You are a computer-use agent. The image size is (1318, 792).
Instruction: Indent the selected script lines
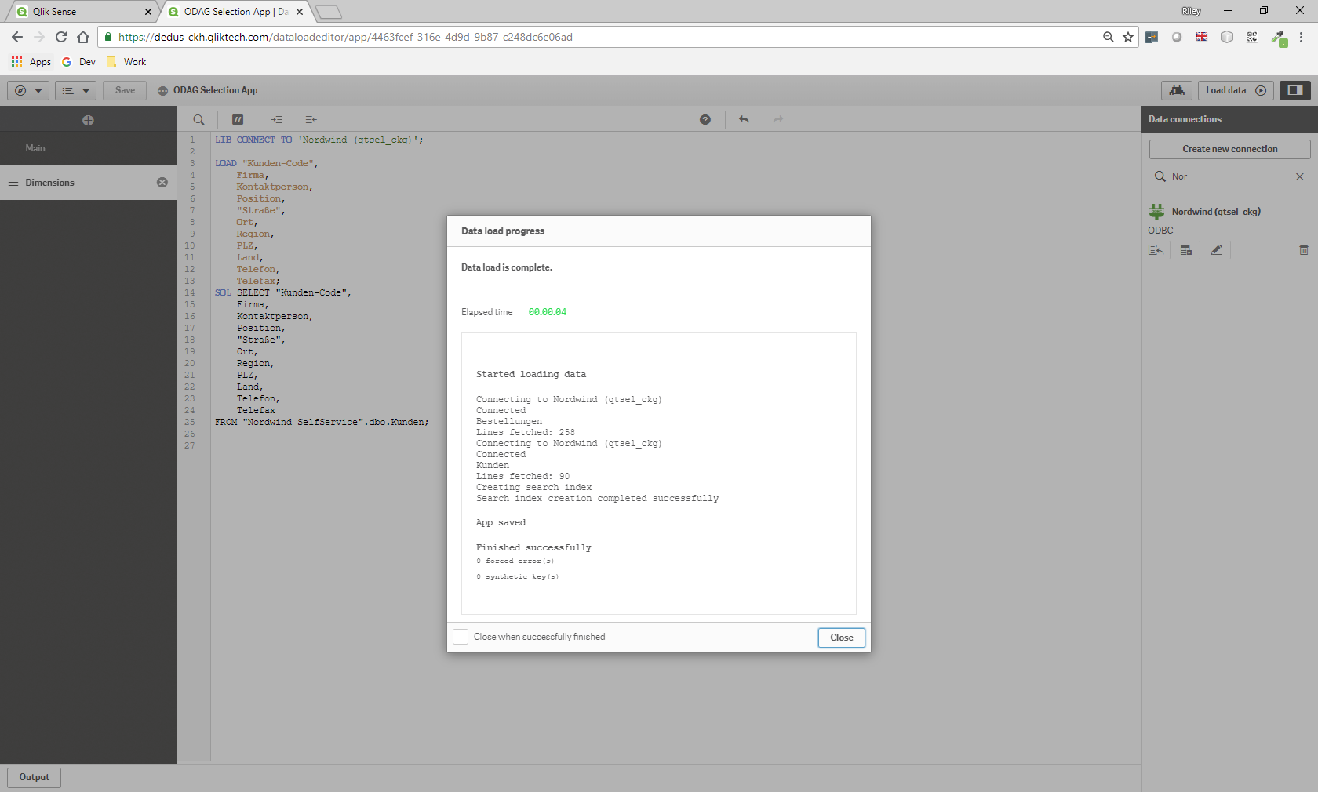(277, 120)
